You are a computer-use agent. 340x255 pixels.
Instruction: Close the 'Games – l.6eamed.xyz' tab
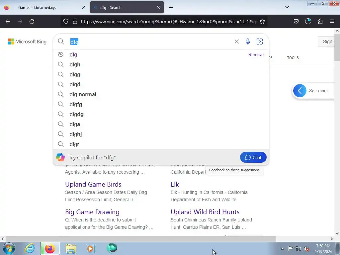click(x=84, y=7)
